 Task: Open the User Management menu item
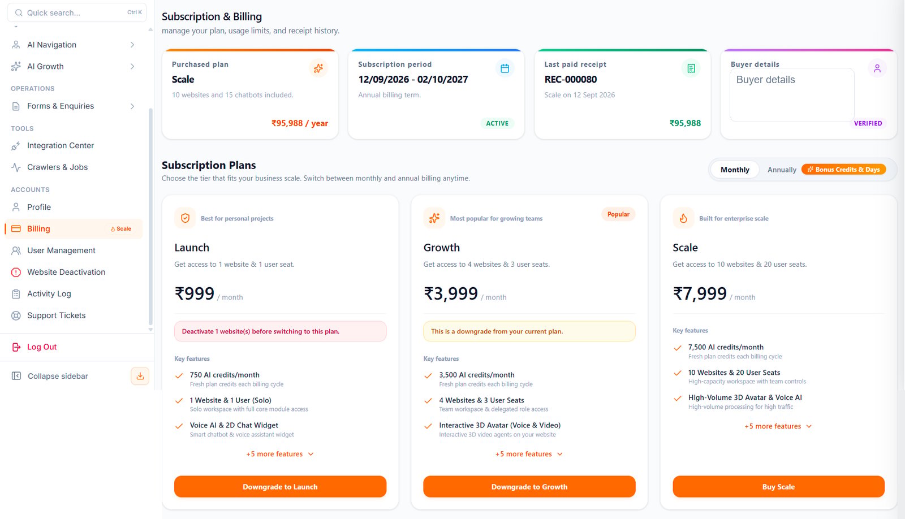click(x=74, y=250)
